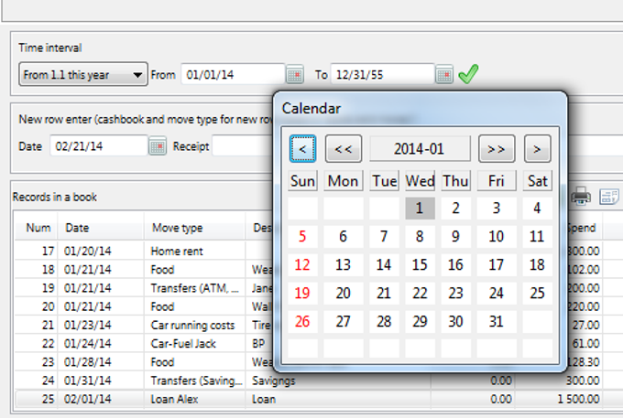Select Sunday 5 in the calendar
The image size is (623, 418).
(x=302, y=237)
